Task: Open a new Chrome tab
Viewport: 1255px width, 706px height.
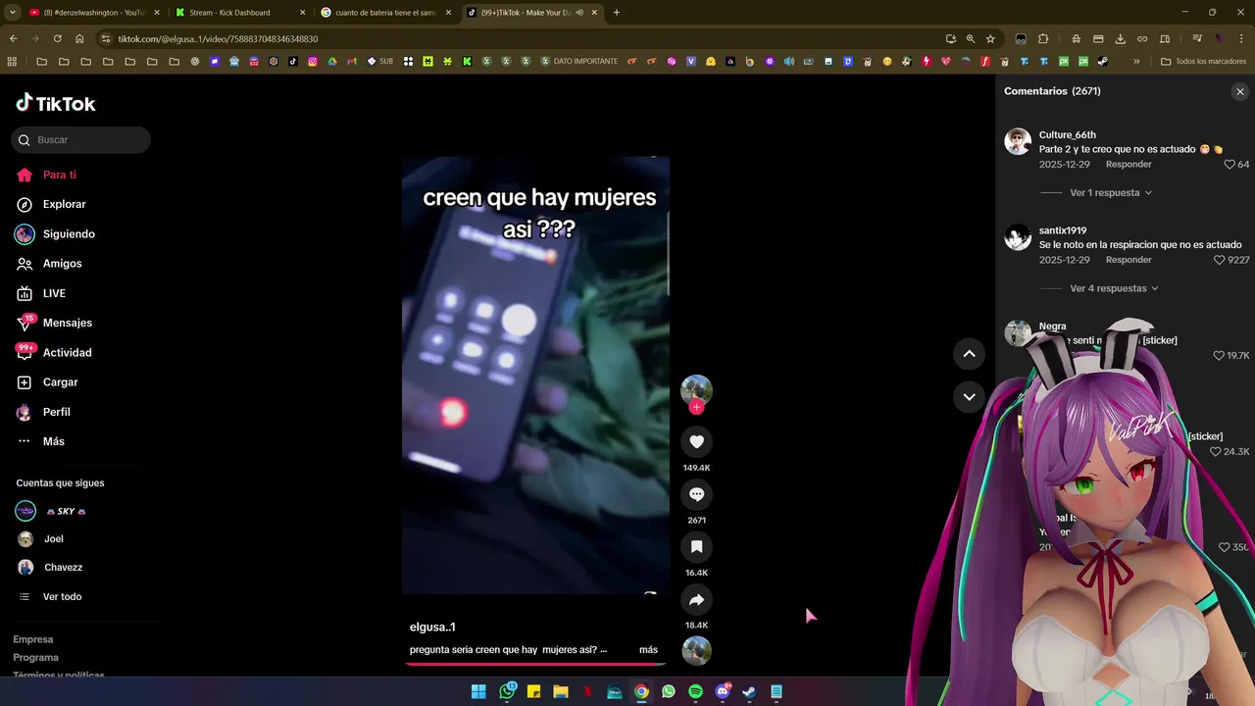Action: [x=616, y=13]
